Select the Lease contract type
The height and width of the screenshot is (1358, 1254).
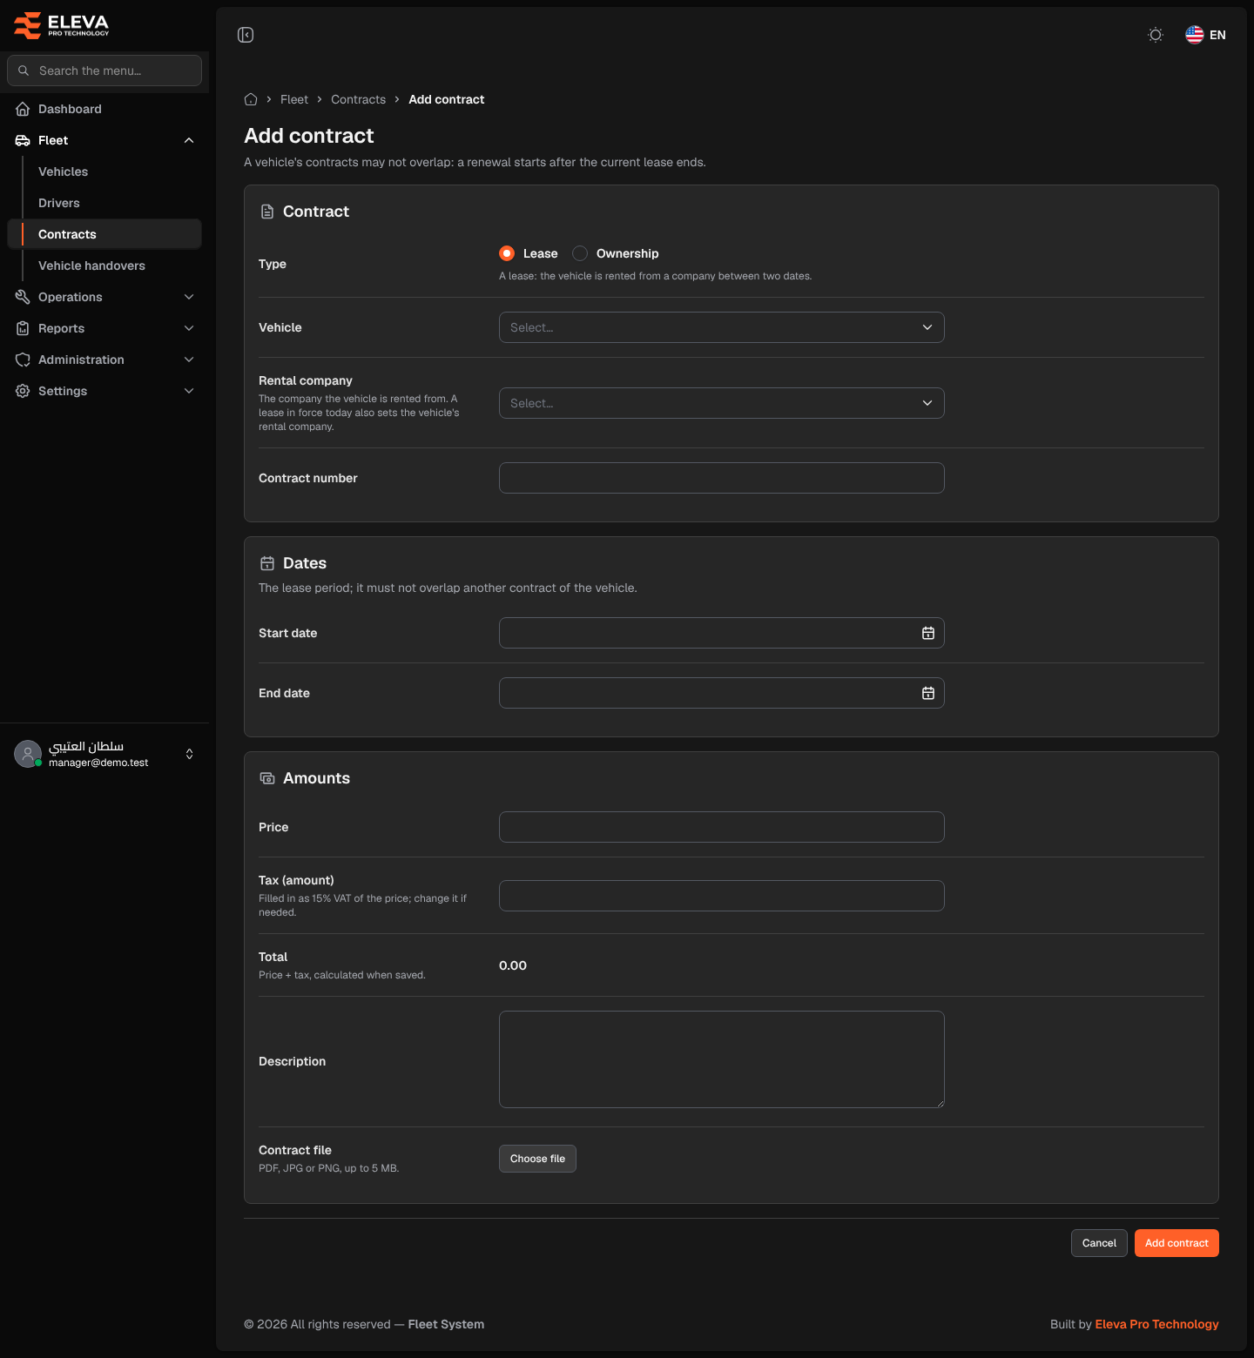click(507, 253)
